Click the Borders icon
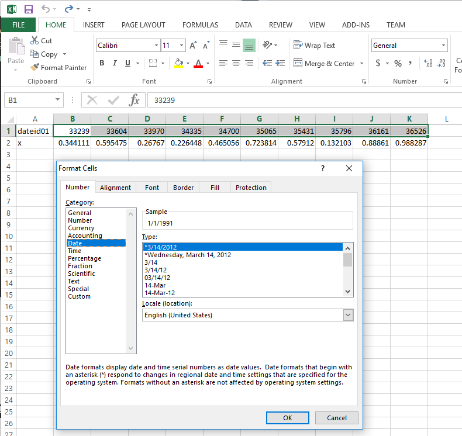 tap(153, 63)
